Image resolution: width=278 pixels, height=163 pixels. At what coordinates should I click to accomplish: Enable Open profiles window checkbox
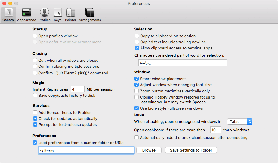point(35,36)
